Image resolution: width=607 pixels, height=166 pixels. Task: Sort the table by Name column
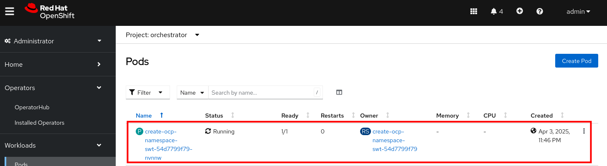[x=150, y=116]
